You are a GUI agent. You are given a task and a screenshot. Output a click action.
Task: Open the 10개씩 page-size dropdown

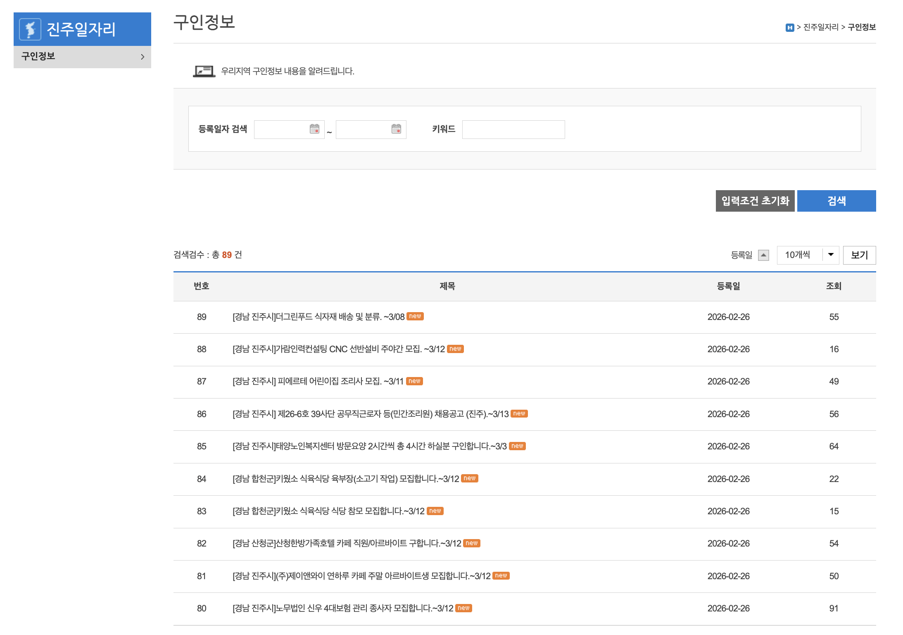click(808, 255)
